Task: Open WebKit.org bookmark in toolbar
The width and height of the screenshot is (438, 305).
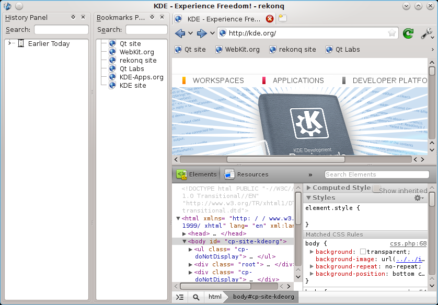Action: tap(237, 50)
